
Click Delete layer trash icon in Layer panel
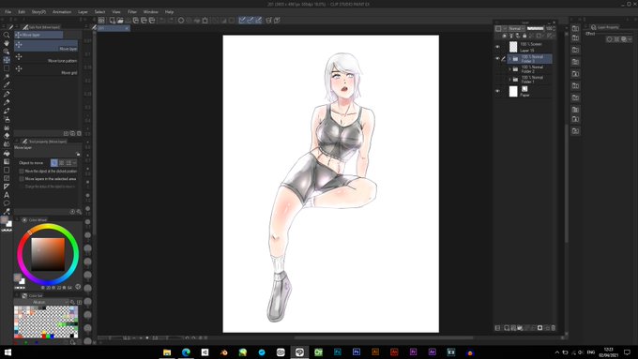point(553,328)
